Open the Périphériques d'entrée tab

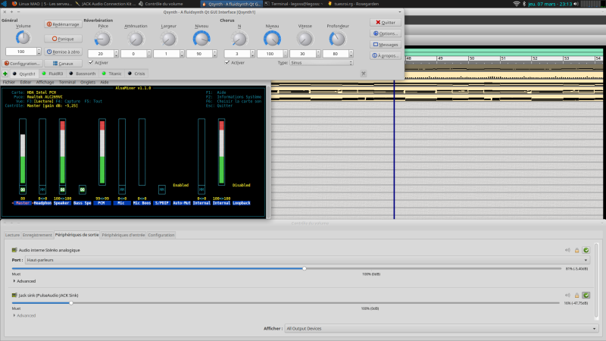(x=123, y=235)
